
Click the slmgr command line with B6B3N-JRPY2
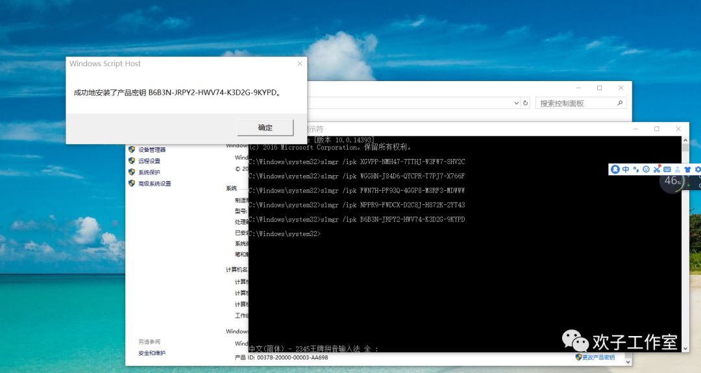(357, 219)
